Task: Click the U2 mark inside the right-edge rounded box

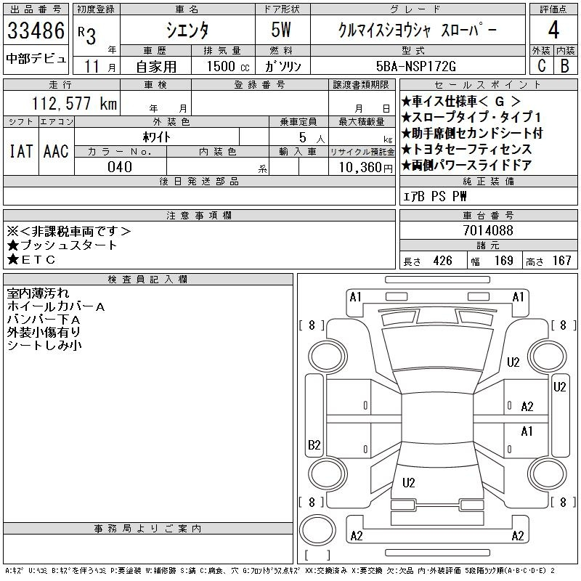Action: tap(559, 387)
